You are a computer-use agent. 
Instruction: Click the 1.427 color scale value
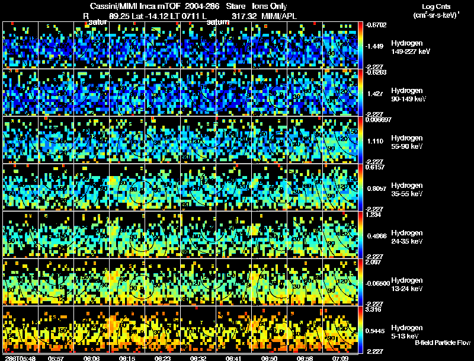375,94
